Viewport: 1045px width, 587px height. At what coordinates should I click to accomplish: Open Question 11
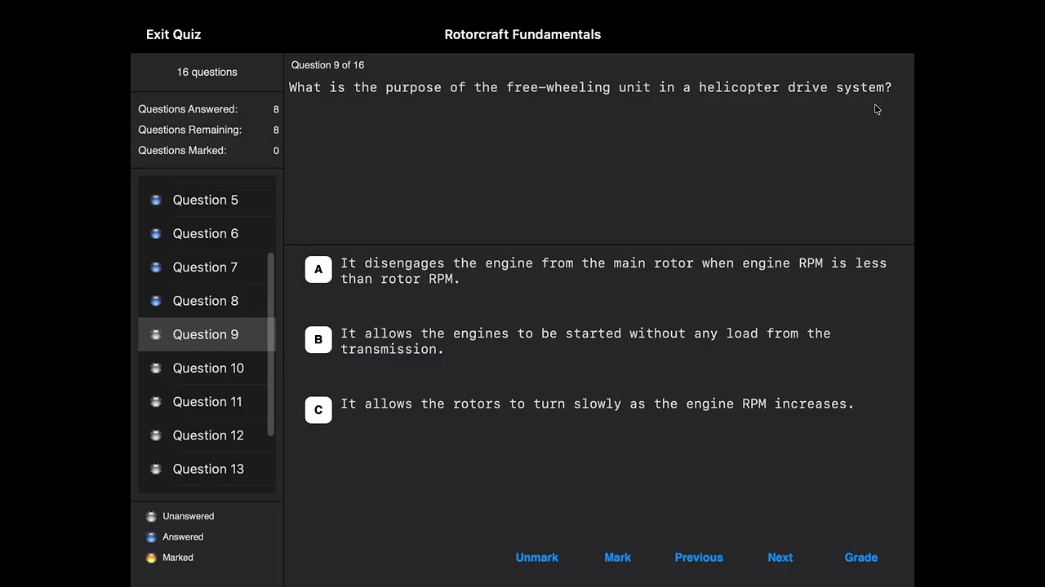tap(207, 401)
